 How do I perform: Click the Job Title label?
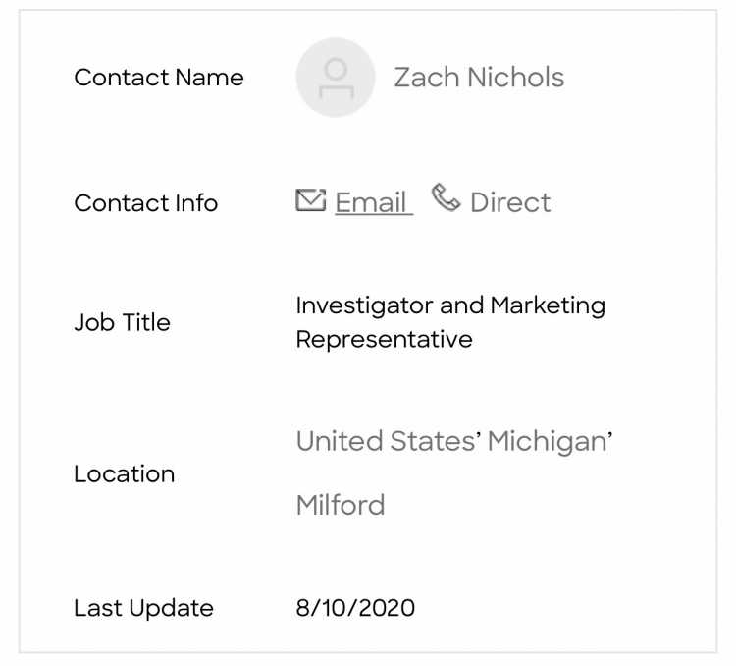(x=122, y=322)
